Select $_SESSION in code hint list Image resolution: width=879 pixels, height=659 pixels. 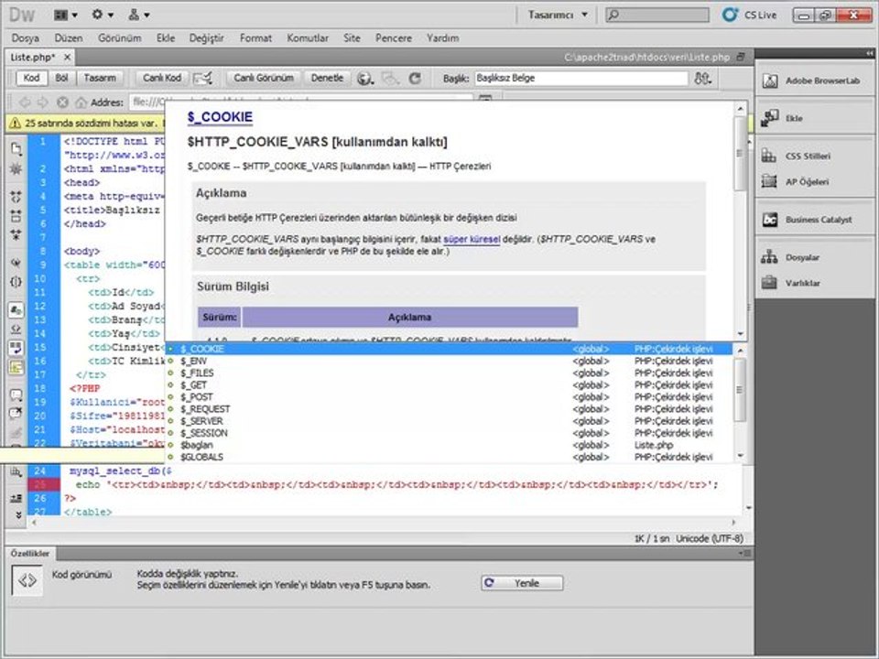(449, 433)
